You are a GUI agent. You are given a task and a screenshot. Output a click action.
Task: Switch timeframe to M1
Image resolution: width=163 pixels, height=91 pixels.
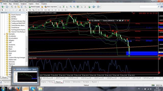[39, 10]
